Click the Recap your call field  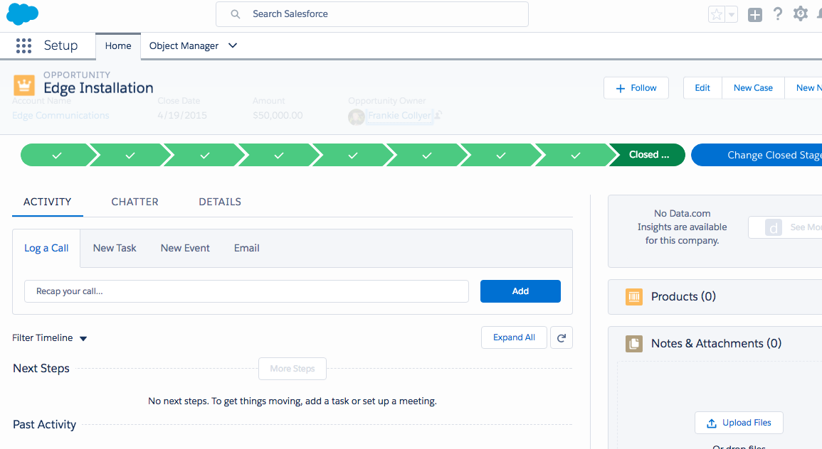tap(246, 291)
